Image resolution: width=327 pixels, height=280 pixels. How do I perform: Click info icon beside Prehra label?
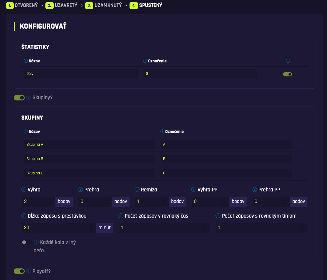coord(80,190)
